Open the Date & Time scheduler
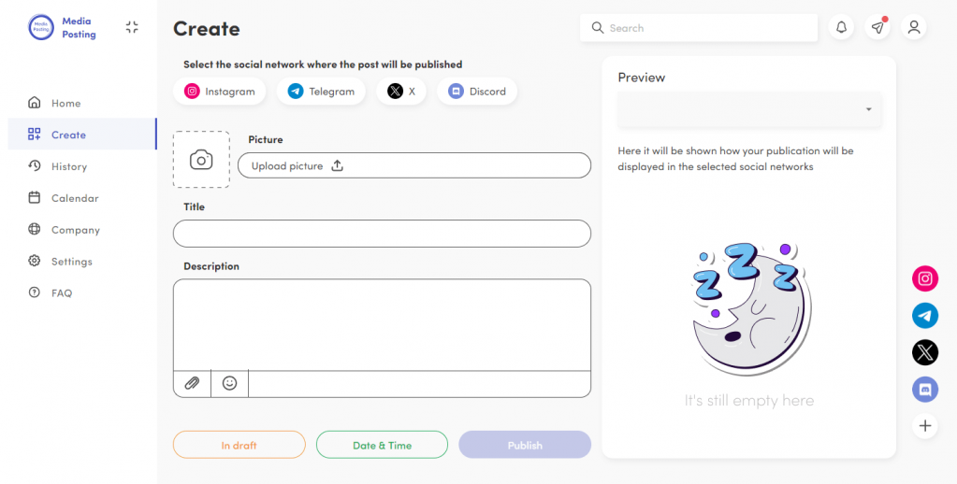Screen dimensions: 957x484 click(x=382, y=445)
